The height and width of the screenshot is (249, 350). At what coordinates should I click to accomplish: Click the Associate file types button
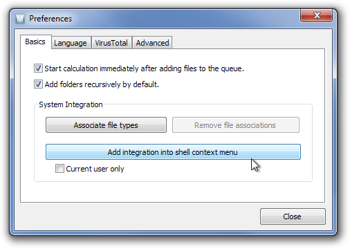point(106,125)
